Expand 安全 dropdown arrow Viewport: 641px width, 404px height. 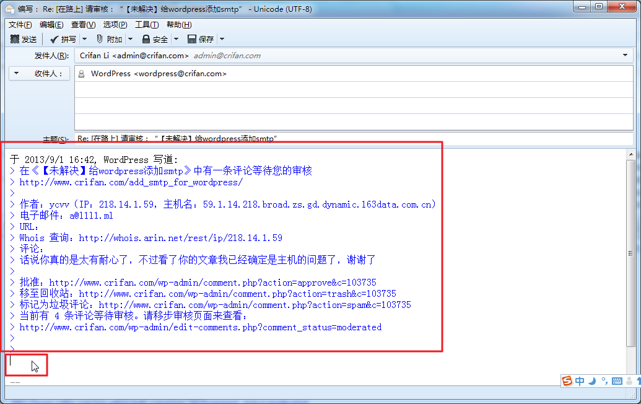click(176, 39)
